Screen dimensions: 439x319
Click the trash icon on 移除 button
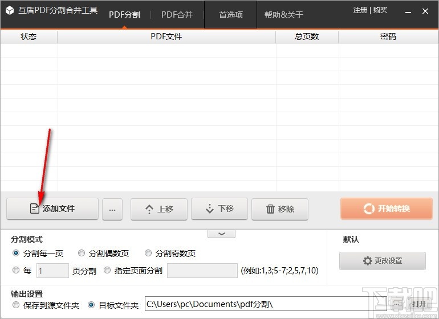pyautogui.click(x=270, y=208)
